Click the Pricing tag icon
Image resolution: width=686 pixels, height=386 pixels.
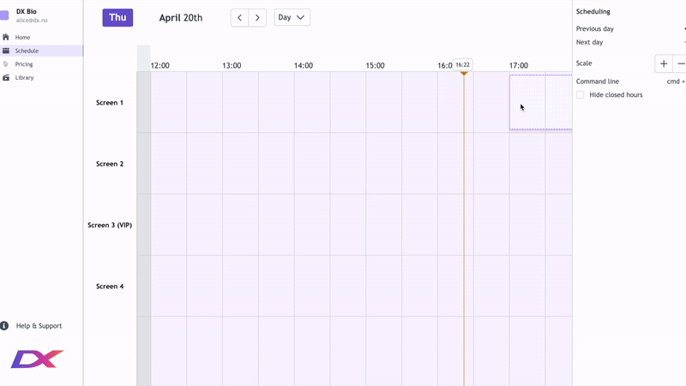[6, 64]
